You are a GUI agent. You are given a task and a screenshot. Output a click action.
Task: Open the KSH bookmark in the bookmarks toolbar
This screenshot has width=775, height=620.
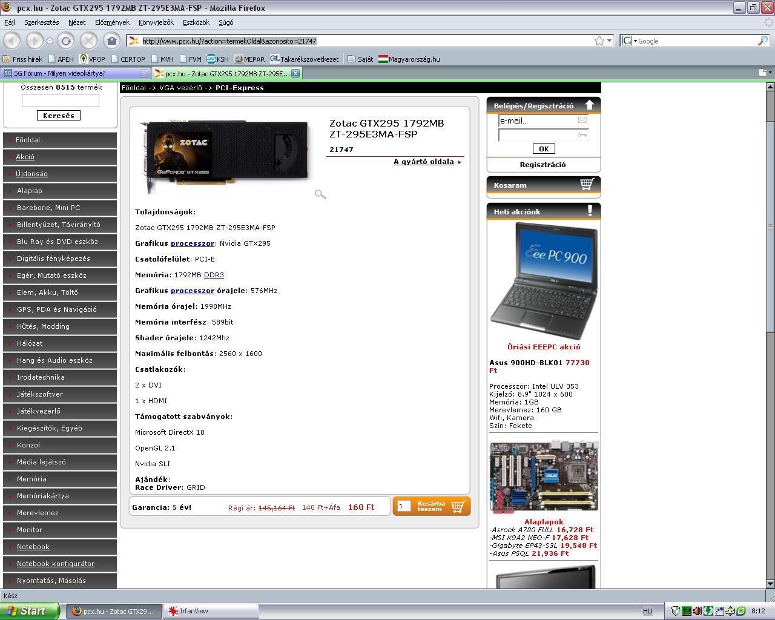click(217, 59)
